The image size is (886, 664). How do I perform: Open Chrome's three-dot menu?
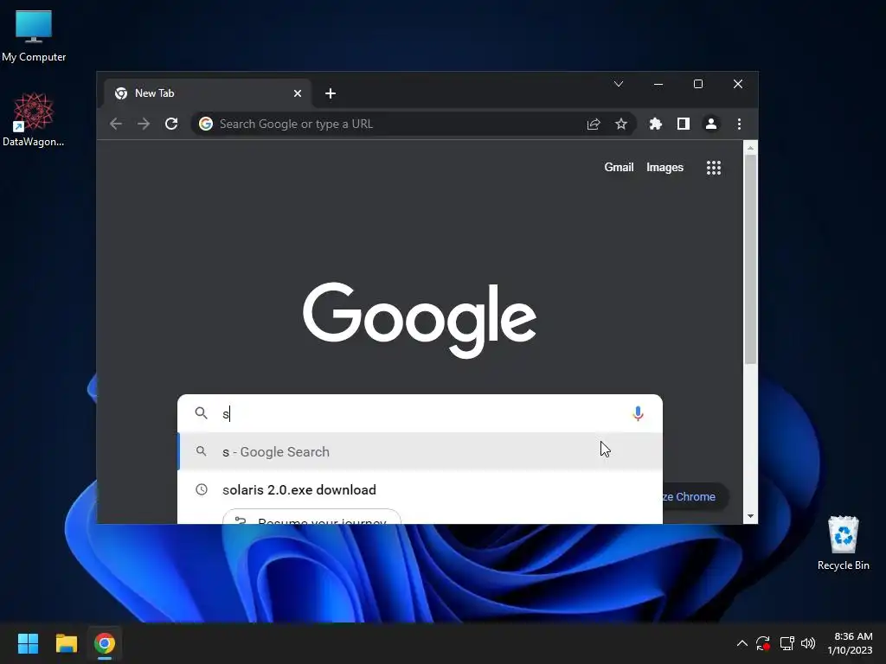pos(739,124)
